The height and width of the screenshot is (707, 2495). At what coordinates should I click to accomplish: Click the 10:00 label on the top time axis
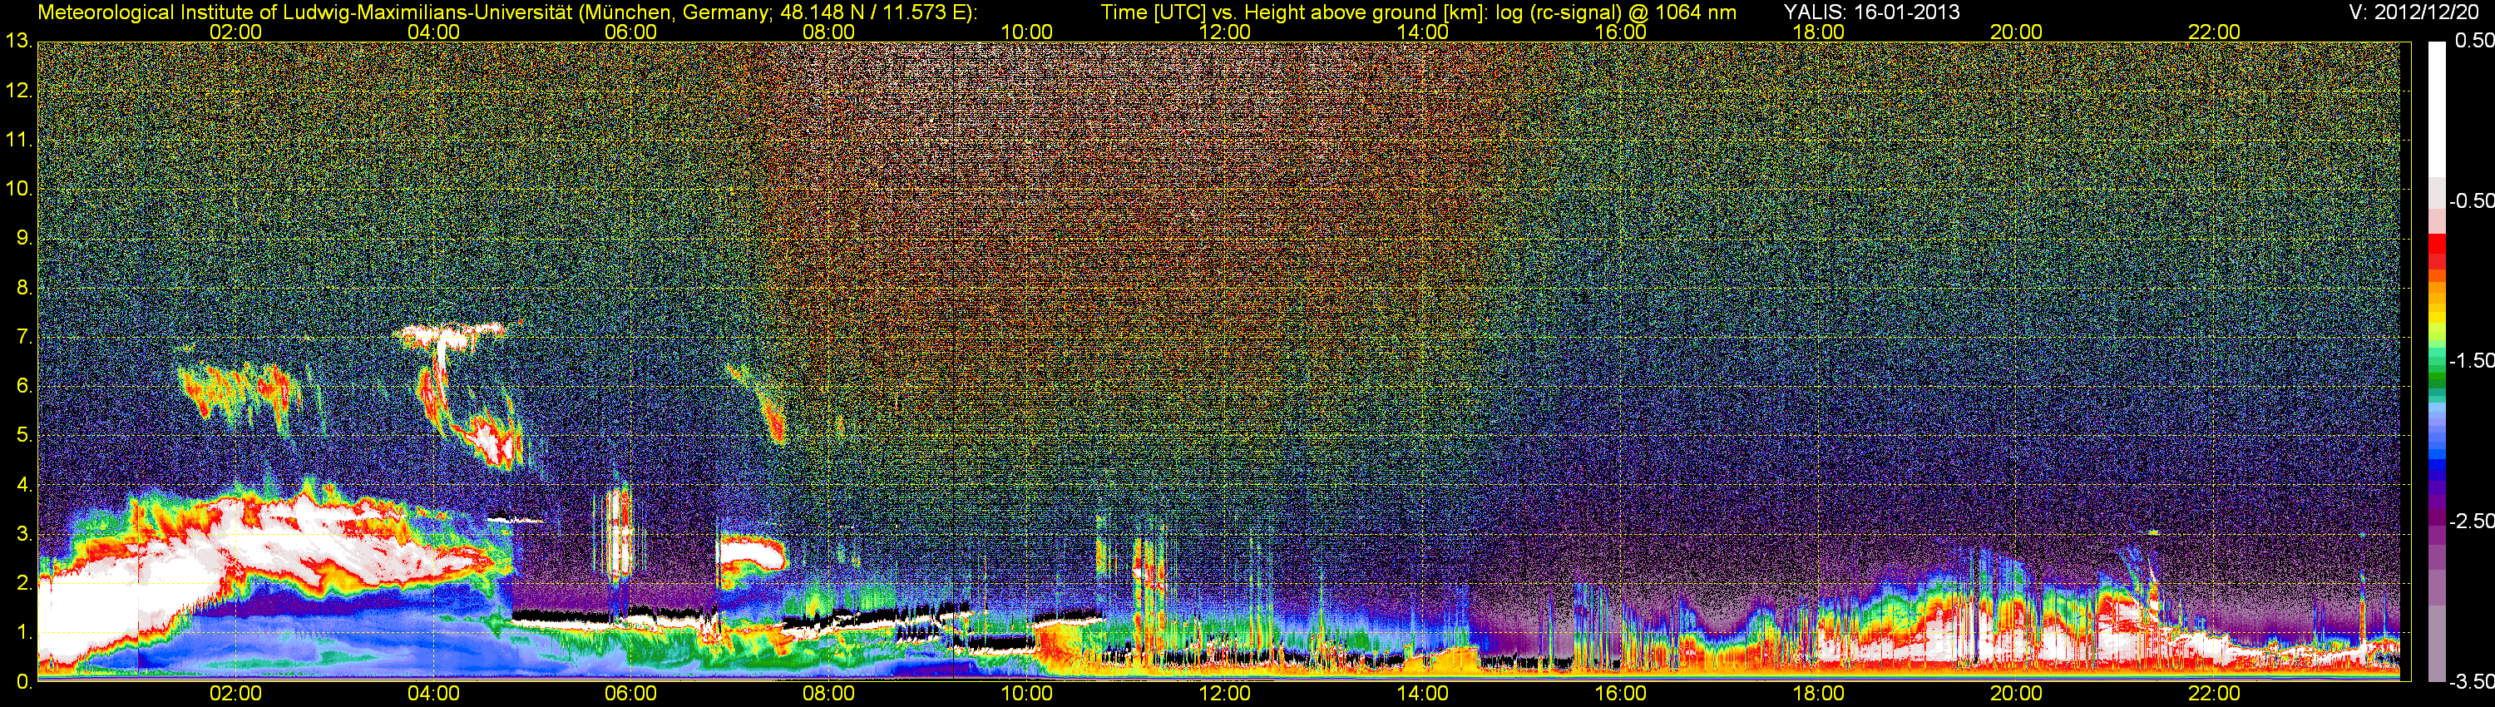1026,32
